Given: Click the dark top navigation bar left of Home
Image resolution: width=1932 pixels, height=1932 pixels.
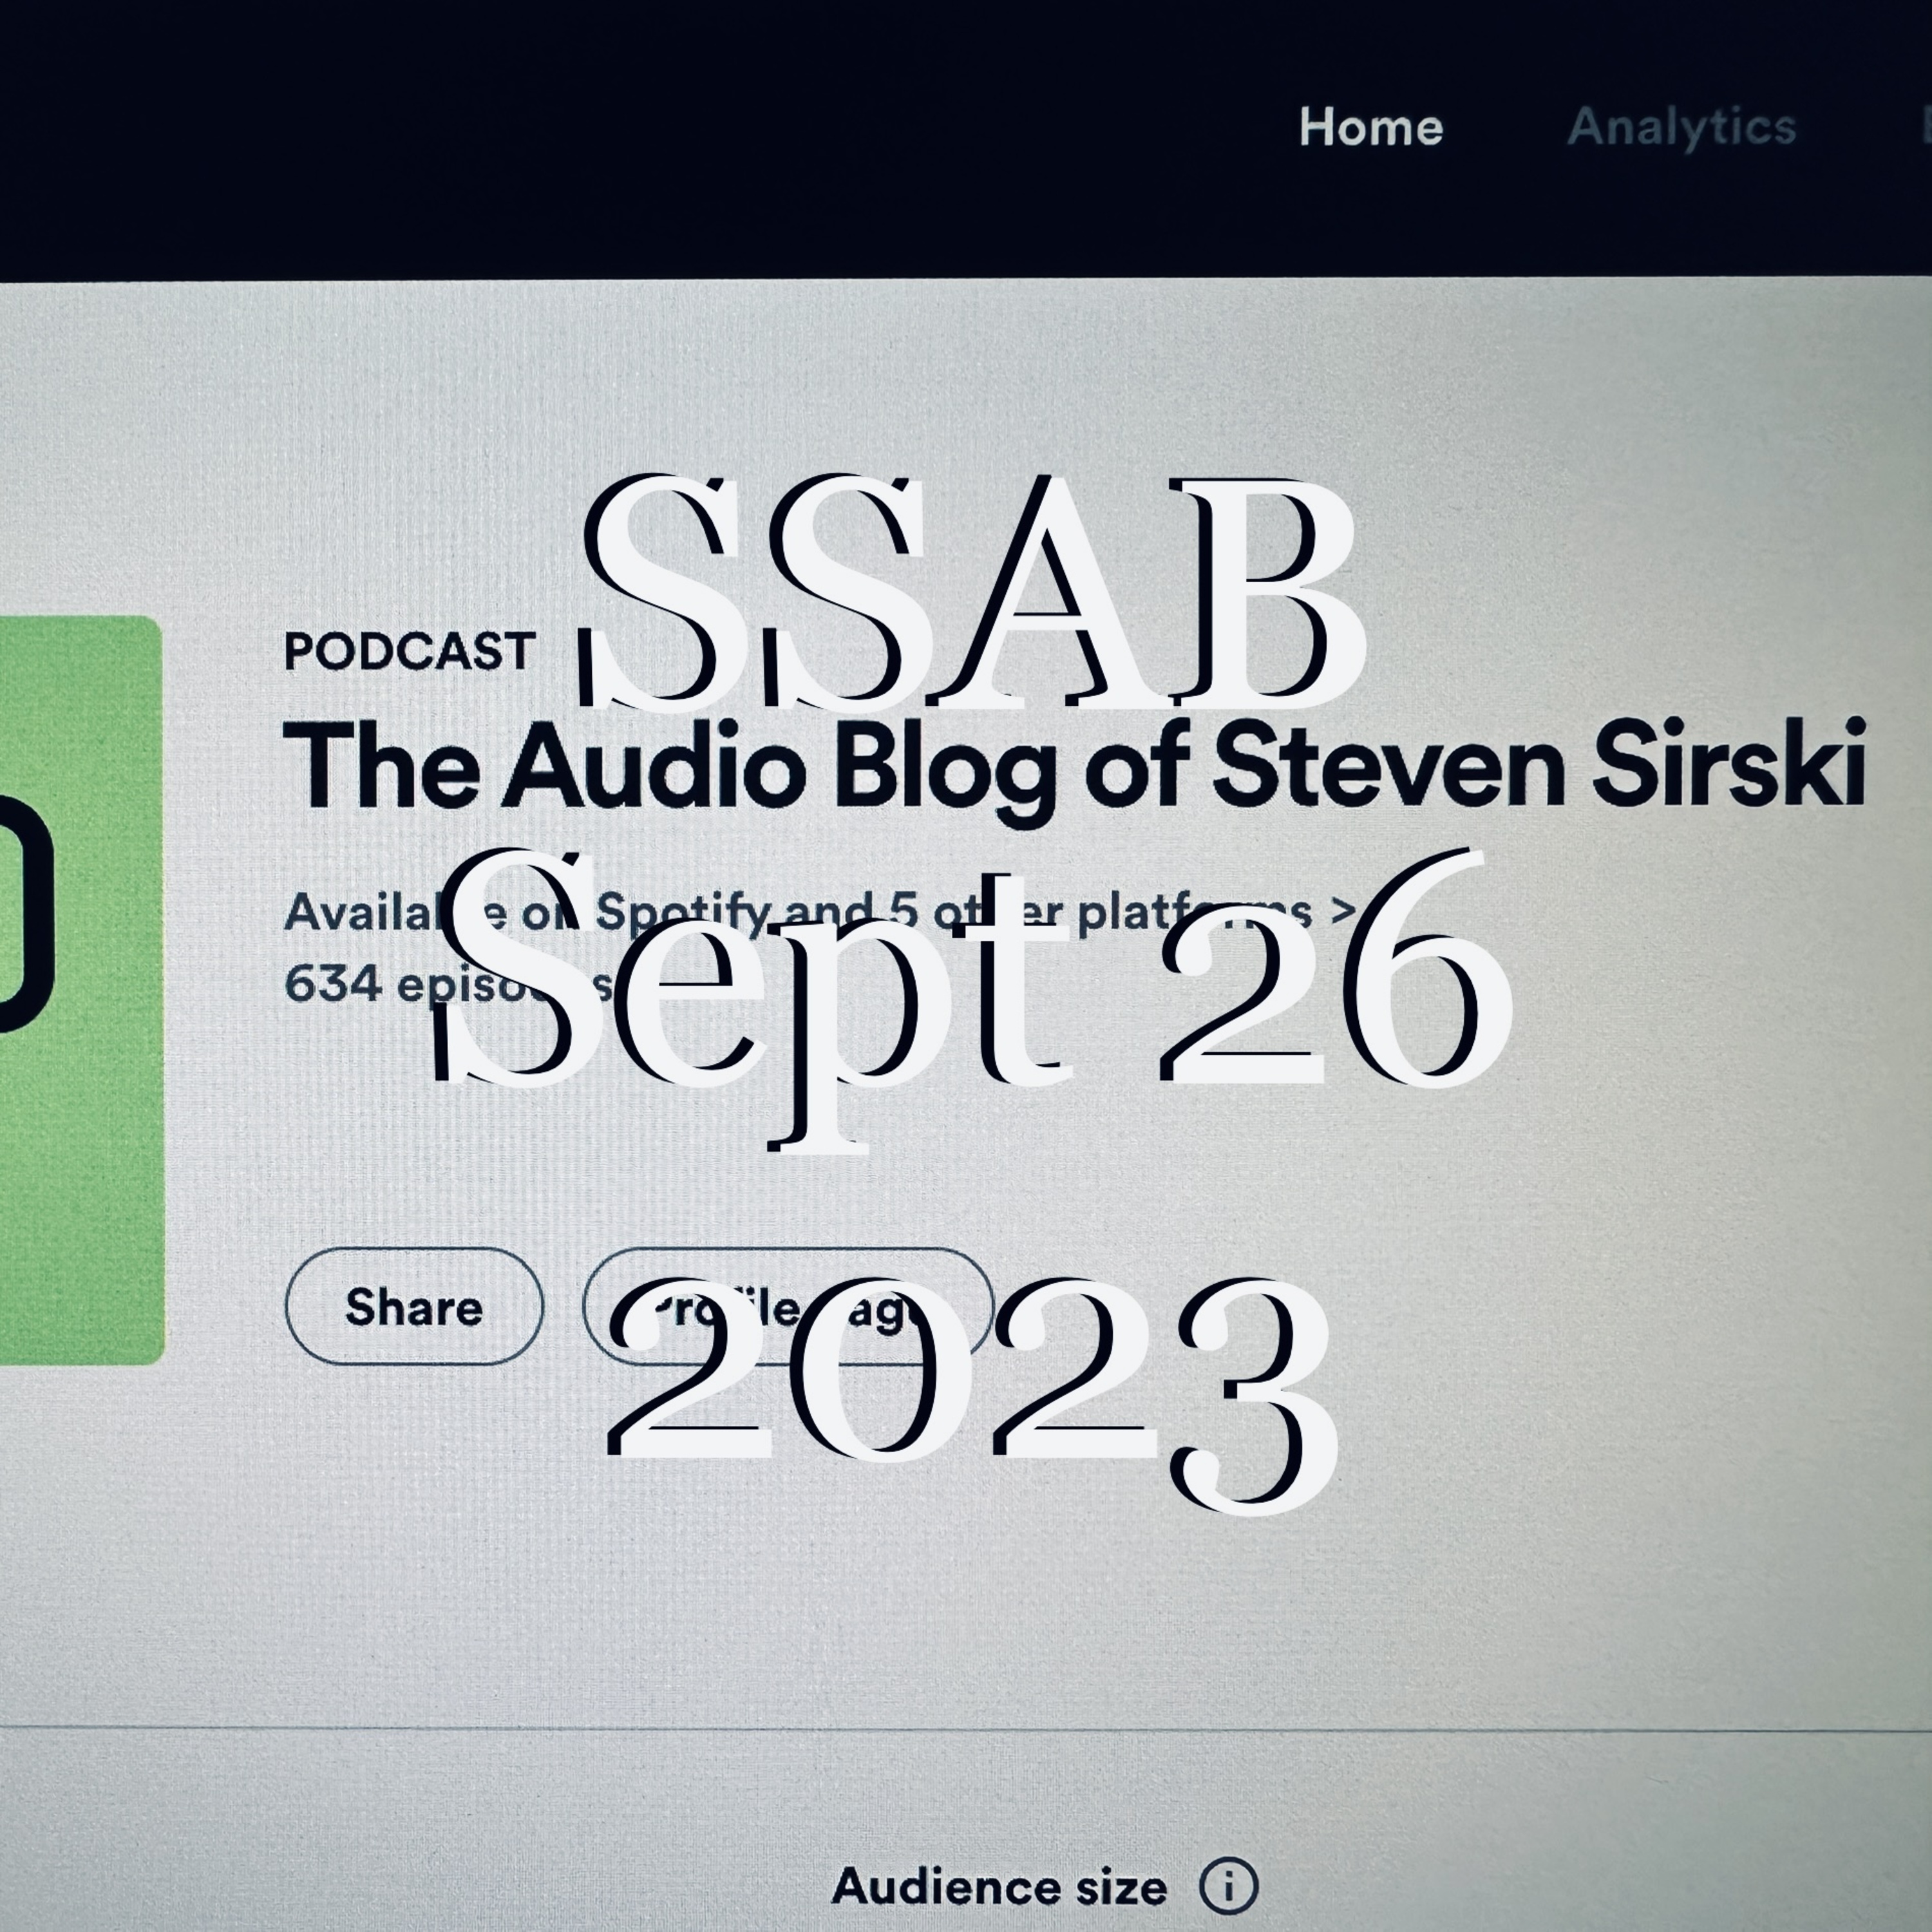Looking at the screenshot, I should [x=640, y=140].
